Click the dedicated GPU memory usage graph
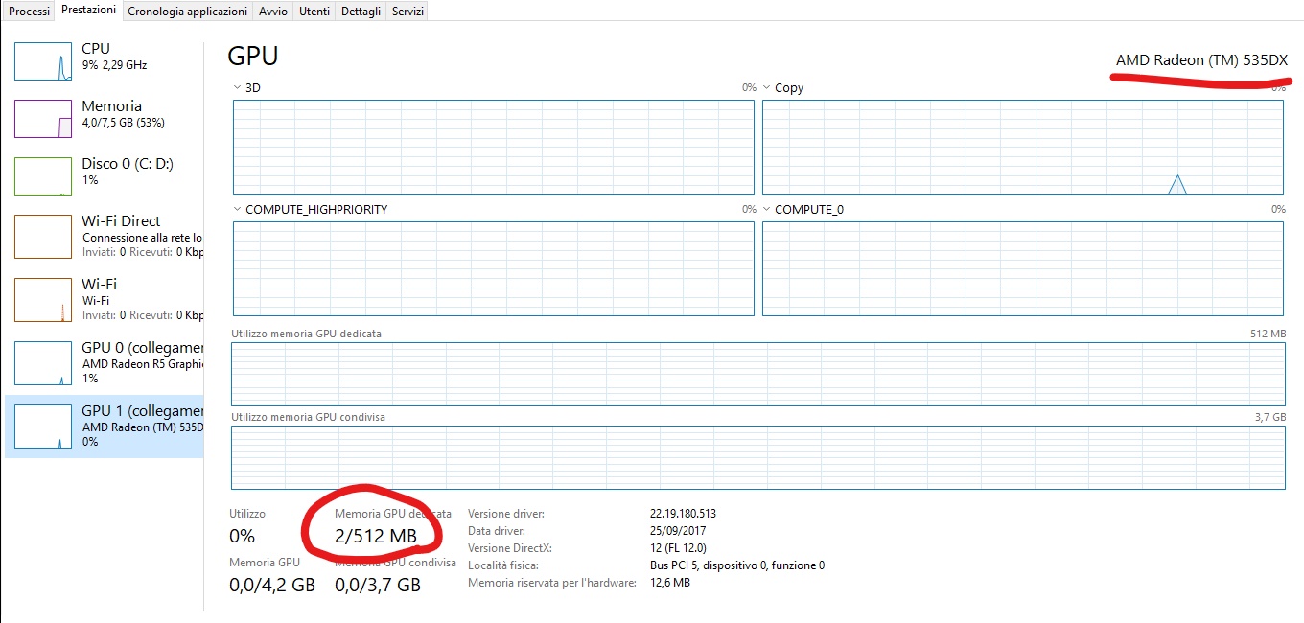1304x623 pixels. (x=757, y=375)
